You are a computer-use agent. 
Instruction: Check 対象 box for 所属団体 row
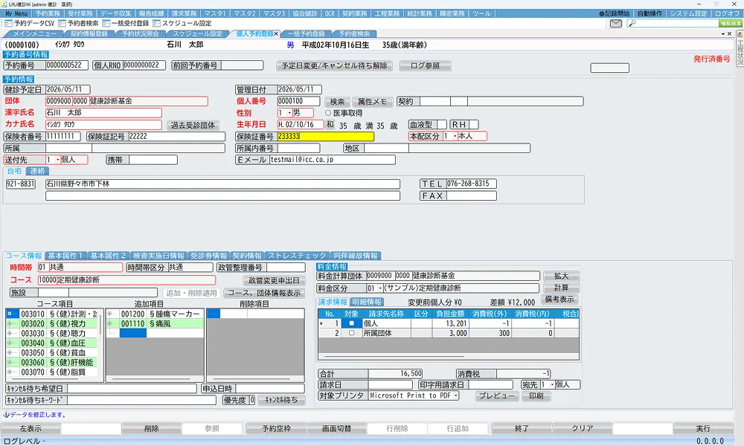352,333
